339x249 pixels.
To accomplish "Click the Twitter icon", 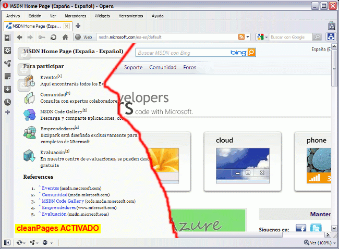I will tap(316, 228).
